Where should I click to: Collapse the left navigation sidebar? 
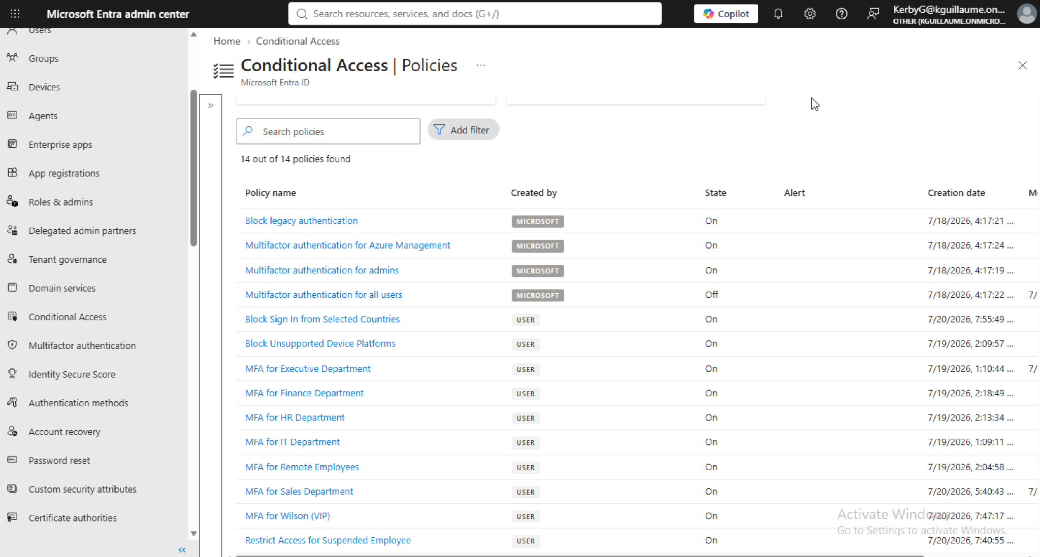pyautogui.click(x=182, y=550)
